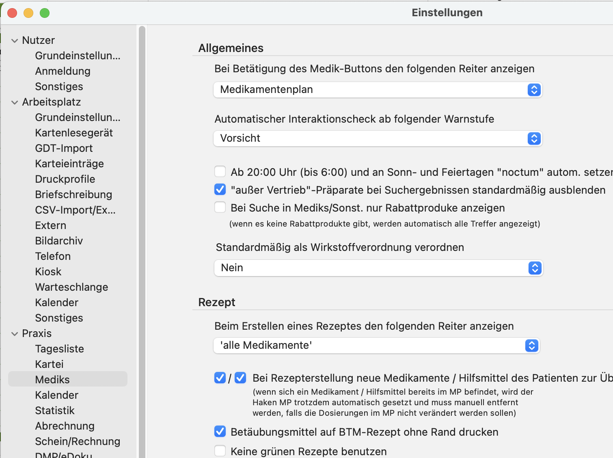This screenshot has height=458, width=613.
Task: Select Kiosk in sidebar
Action: tap(48, 272)
